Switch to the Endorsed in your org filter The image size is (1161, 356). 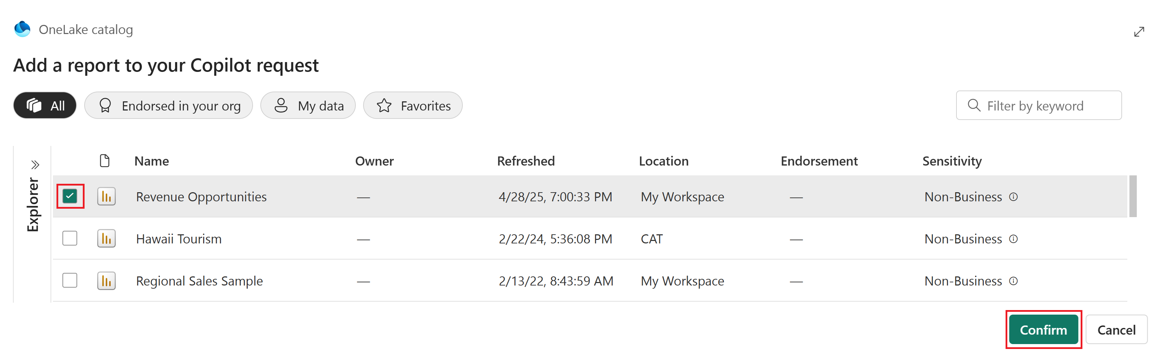pyautogui.click(x=168, y=105)
